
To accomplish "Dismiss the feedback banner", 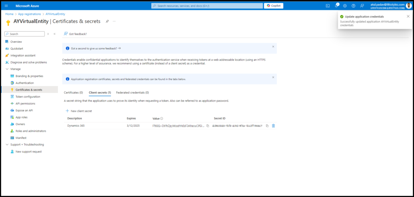I will pos(273,47).
